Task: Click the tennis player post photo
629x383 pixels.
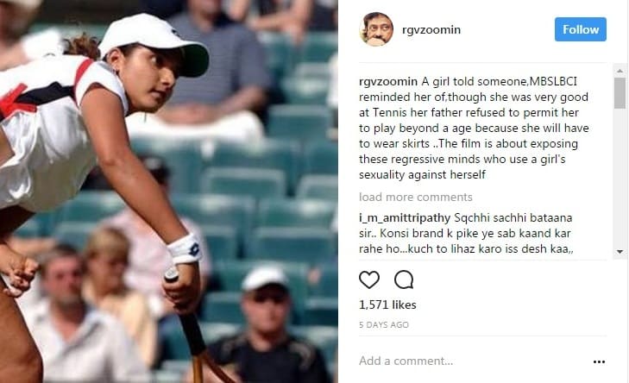Action: pyautogui.click(x=169, y=191)
